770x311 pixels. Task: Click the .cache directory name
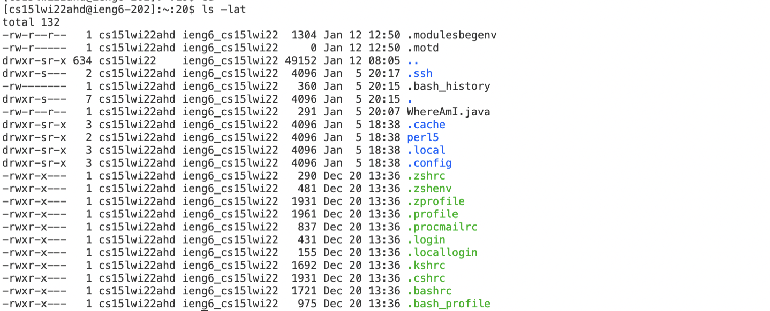(x=426, y=125)
